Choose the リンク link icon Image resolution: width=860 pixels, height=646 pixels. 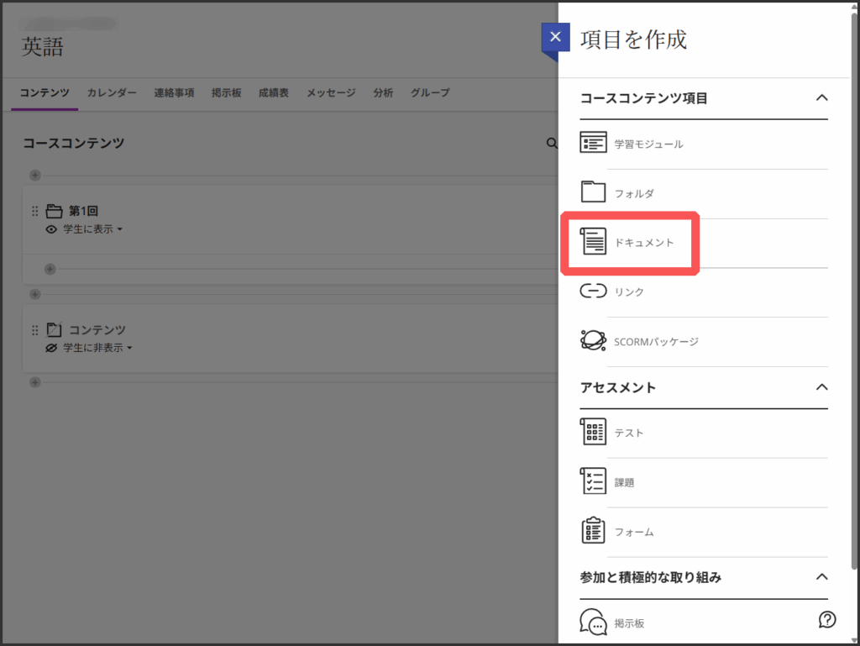593,291
